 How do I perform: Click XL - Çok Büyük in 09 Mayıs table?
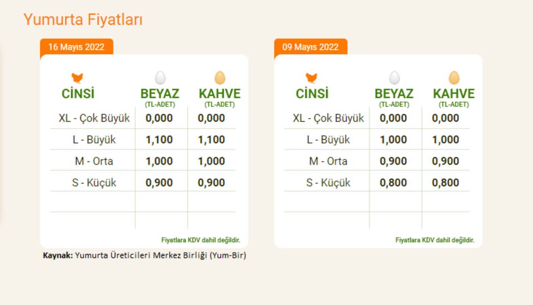click(x=328, y=118)
